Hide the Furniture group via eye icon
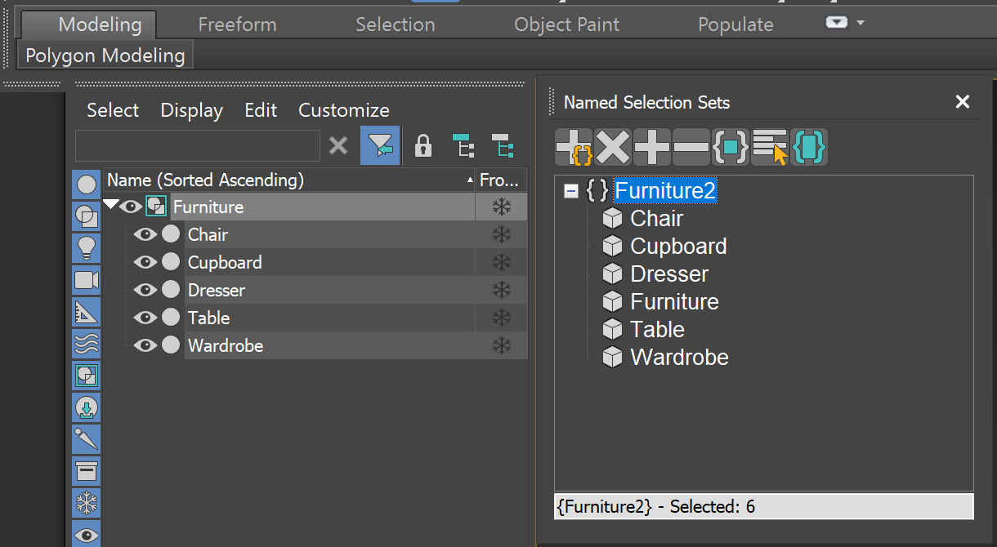Viewport: 997px width, 547px height. pos(131,207)
